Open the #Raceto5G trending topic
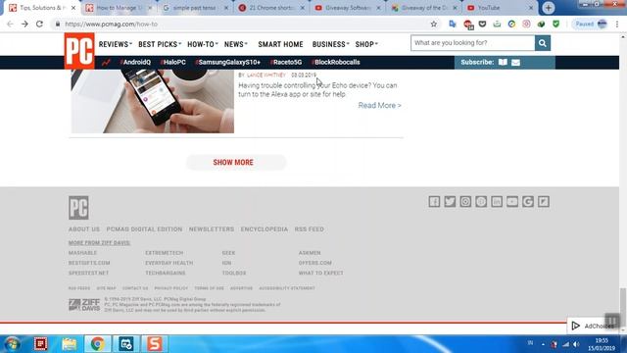 pos(286,62)
